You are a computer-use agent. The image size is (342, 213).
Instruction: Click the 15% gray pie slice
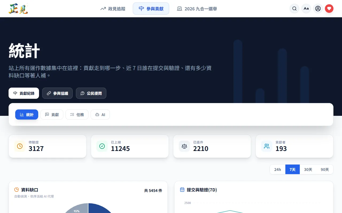click(x=77, y=209)
